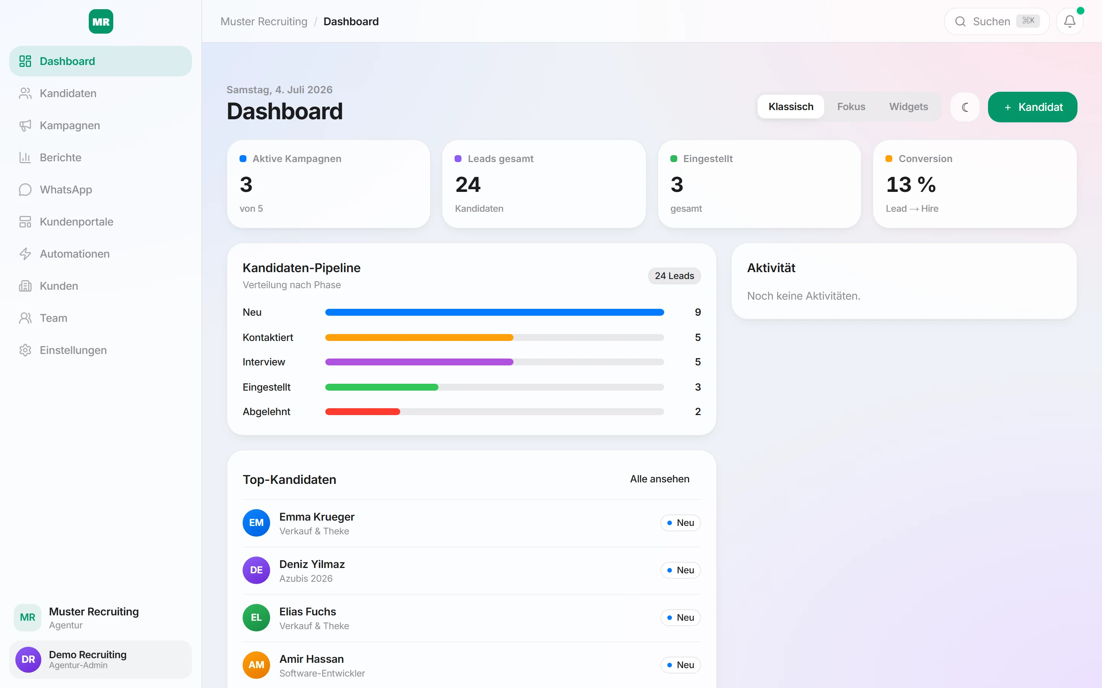Click the Neu status badge for Emma Krueger
This screenshot has width=1102, height=688.
coord(680,522)
